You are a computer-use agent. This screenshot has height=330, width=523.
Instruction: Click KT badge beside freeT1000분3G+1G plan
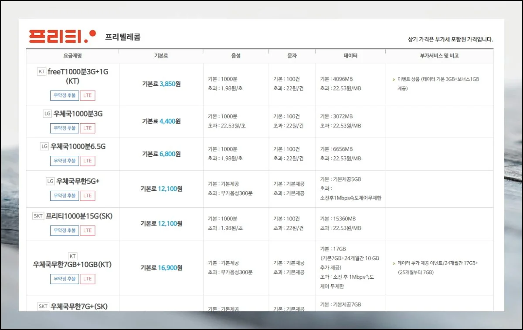(x=42, y=72)
